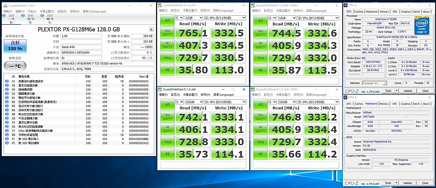Run 4K test in 32GiB 0Fill window
Image resolution: width=436 pixels, height=188 pixels.
(x=260, y=153)
